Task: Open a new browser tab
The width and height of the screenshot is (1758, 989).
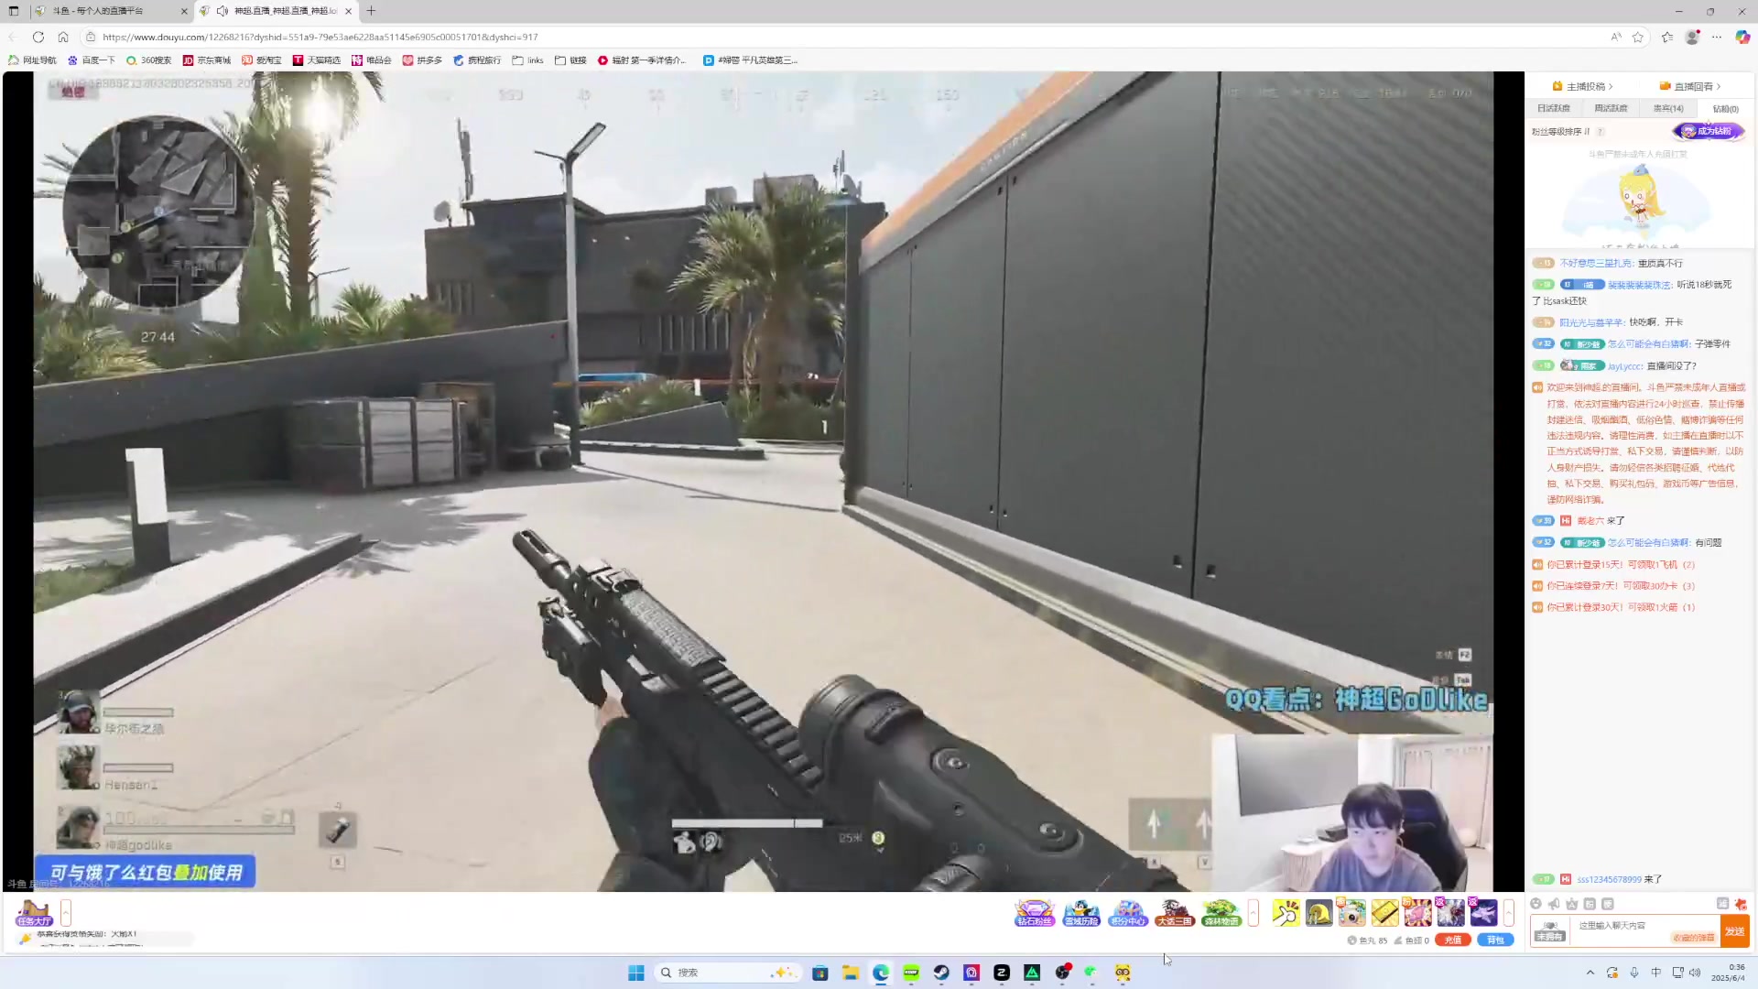Action: (371, 11)
